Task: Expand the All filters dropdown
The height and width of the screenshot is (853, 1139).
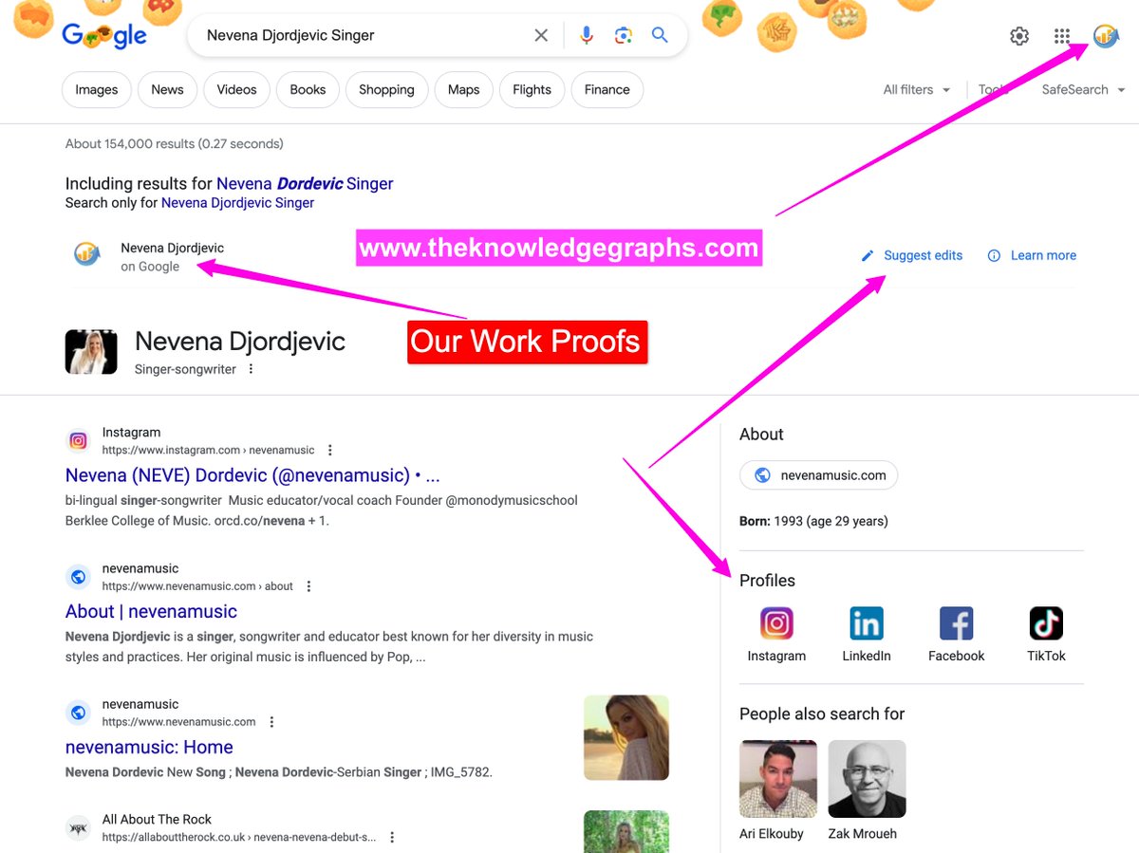Action: (917, 90)
